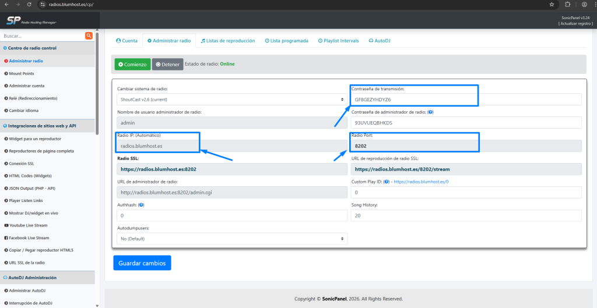Open browser extensions puzzle icon
This screenshot has height=308, width=597.
coord(568,4)
